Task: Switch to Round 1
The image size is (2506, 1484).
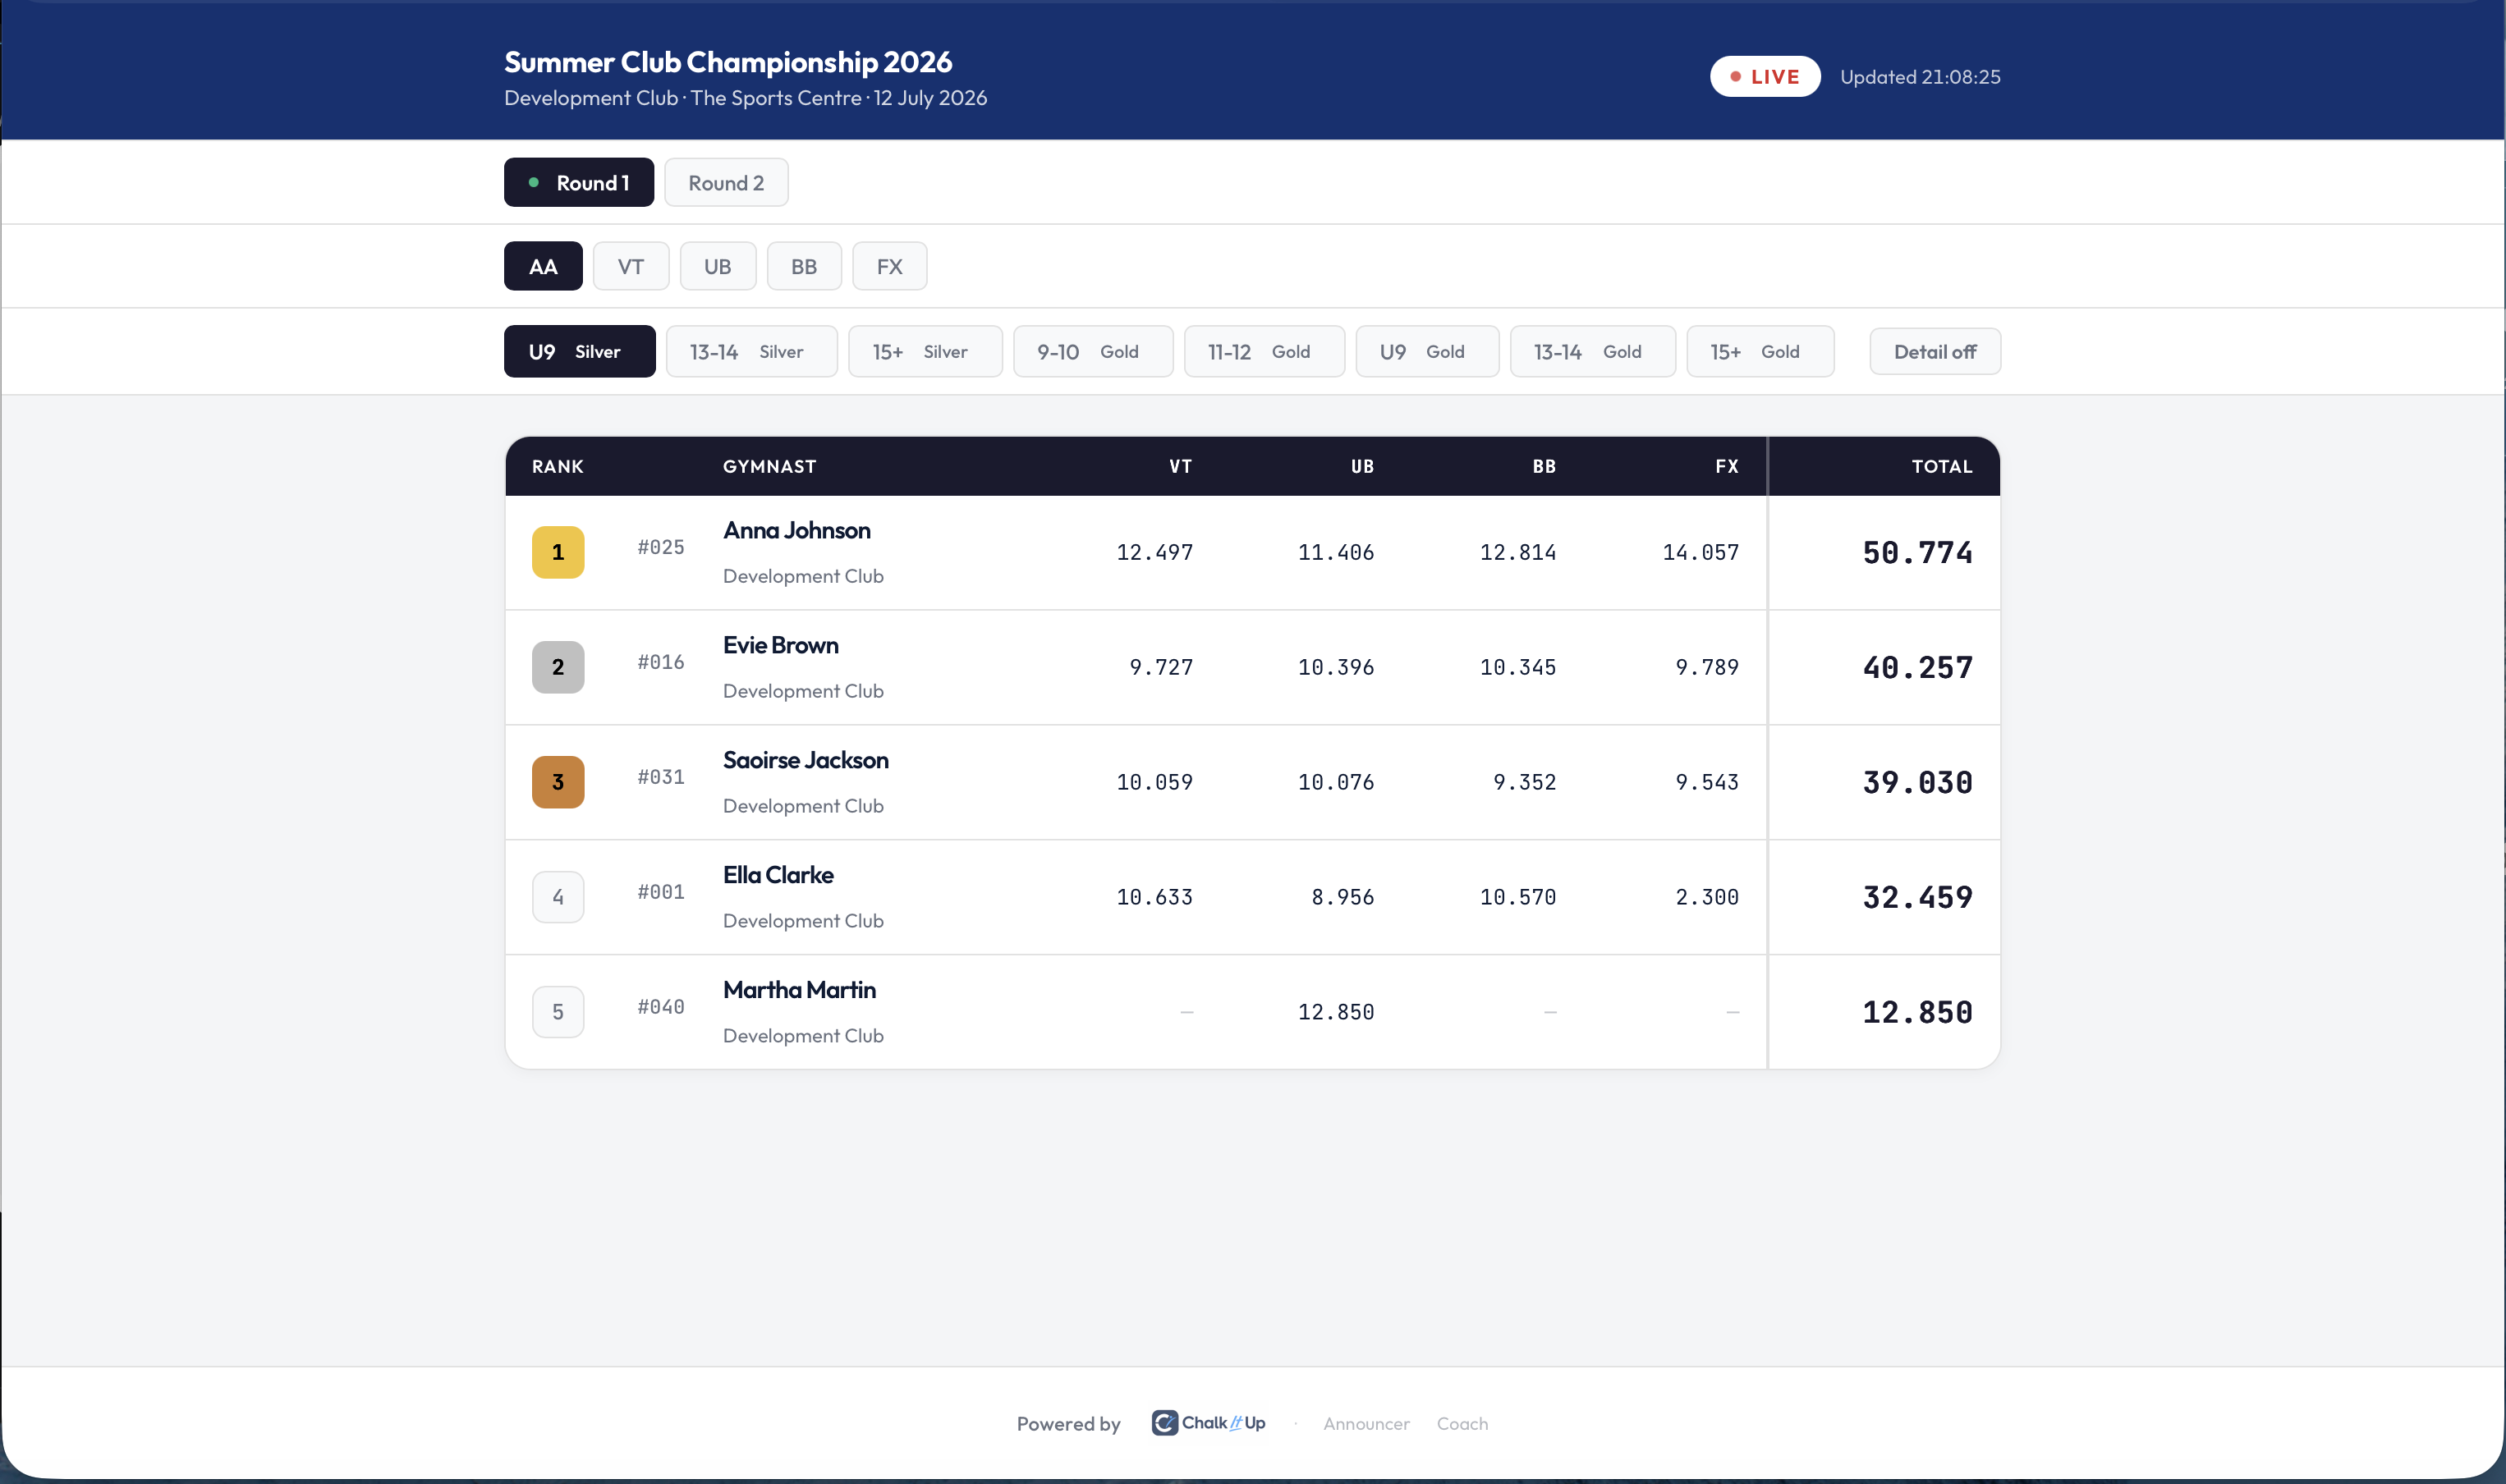Action: pos(578,182)
